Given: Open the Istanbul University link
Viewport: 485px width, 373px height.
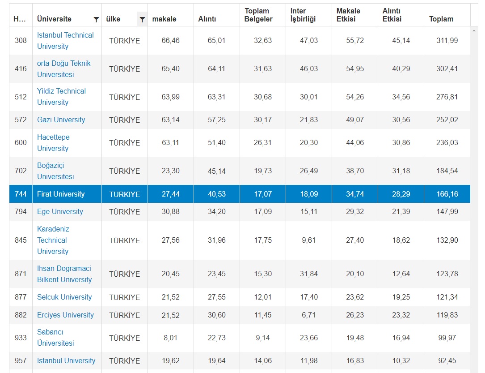Looking at the screenshot, I should click(66, 360).
